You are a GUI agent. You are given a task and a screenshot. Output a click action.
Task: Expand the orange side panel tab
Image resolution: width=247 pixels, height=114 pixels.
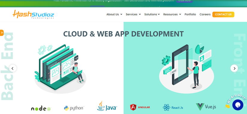coord(2,33)
